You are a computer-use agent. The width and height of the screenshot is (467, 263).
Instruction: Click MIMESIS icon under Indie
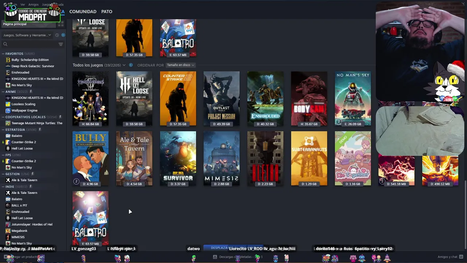tap(8, 237)
